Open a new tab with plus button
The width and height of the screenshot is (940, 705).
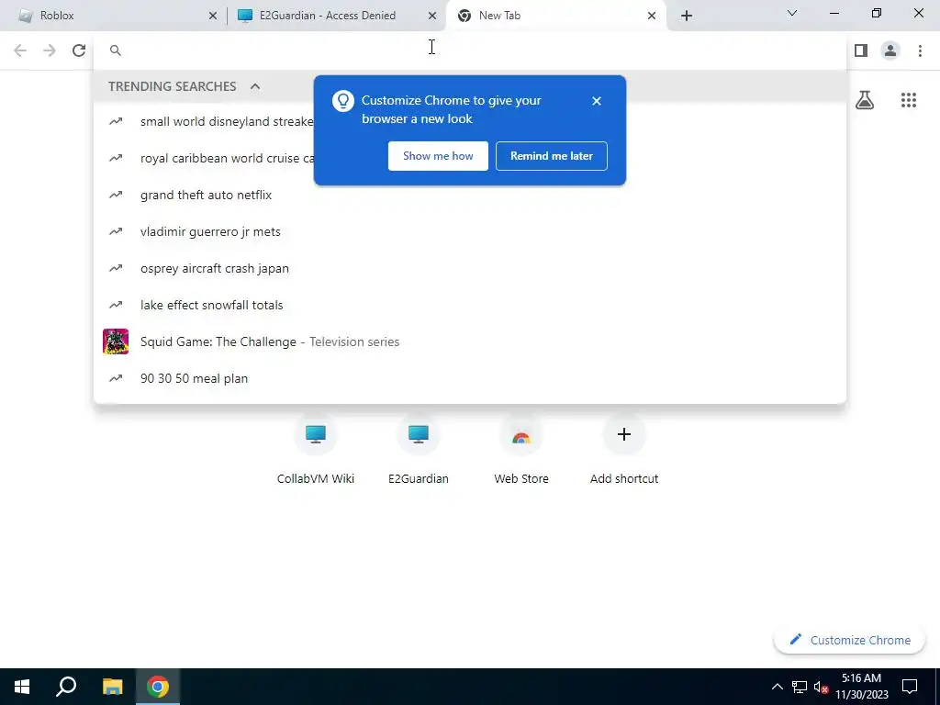tap(687, 17)
